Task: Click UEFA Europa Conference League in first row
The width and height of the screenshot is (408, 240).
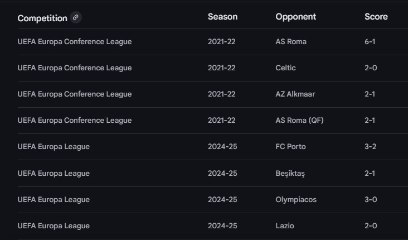Action: tap(75, 42)
